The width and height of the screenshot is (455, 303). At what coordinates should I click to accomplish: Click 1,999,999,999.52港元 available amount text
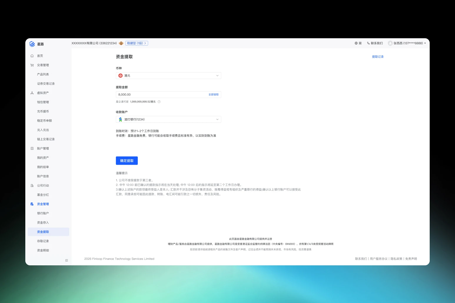tap(143, 102)
